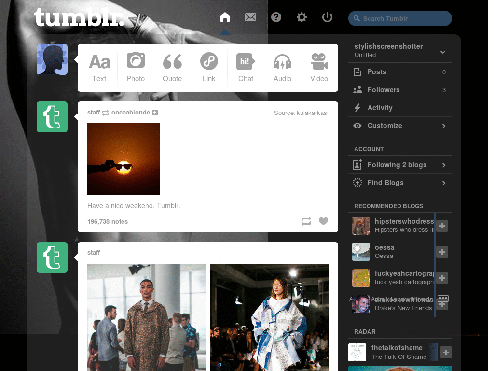Click the 'Have a nice weekend, Tumblr.' caption
Image resolution: width=494 pixels, height=371 pixels.
coord(134,206)
